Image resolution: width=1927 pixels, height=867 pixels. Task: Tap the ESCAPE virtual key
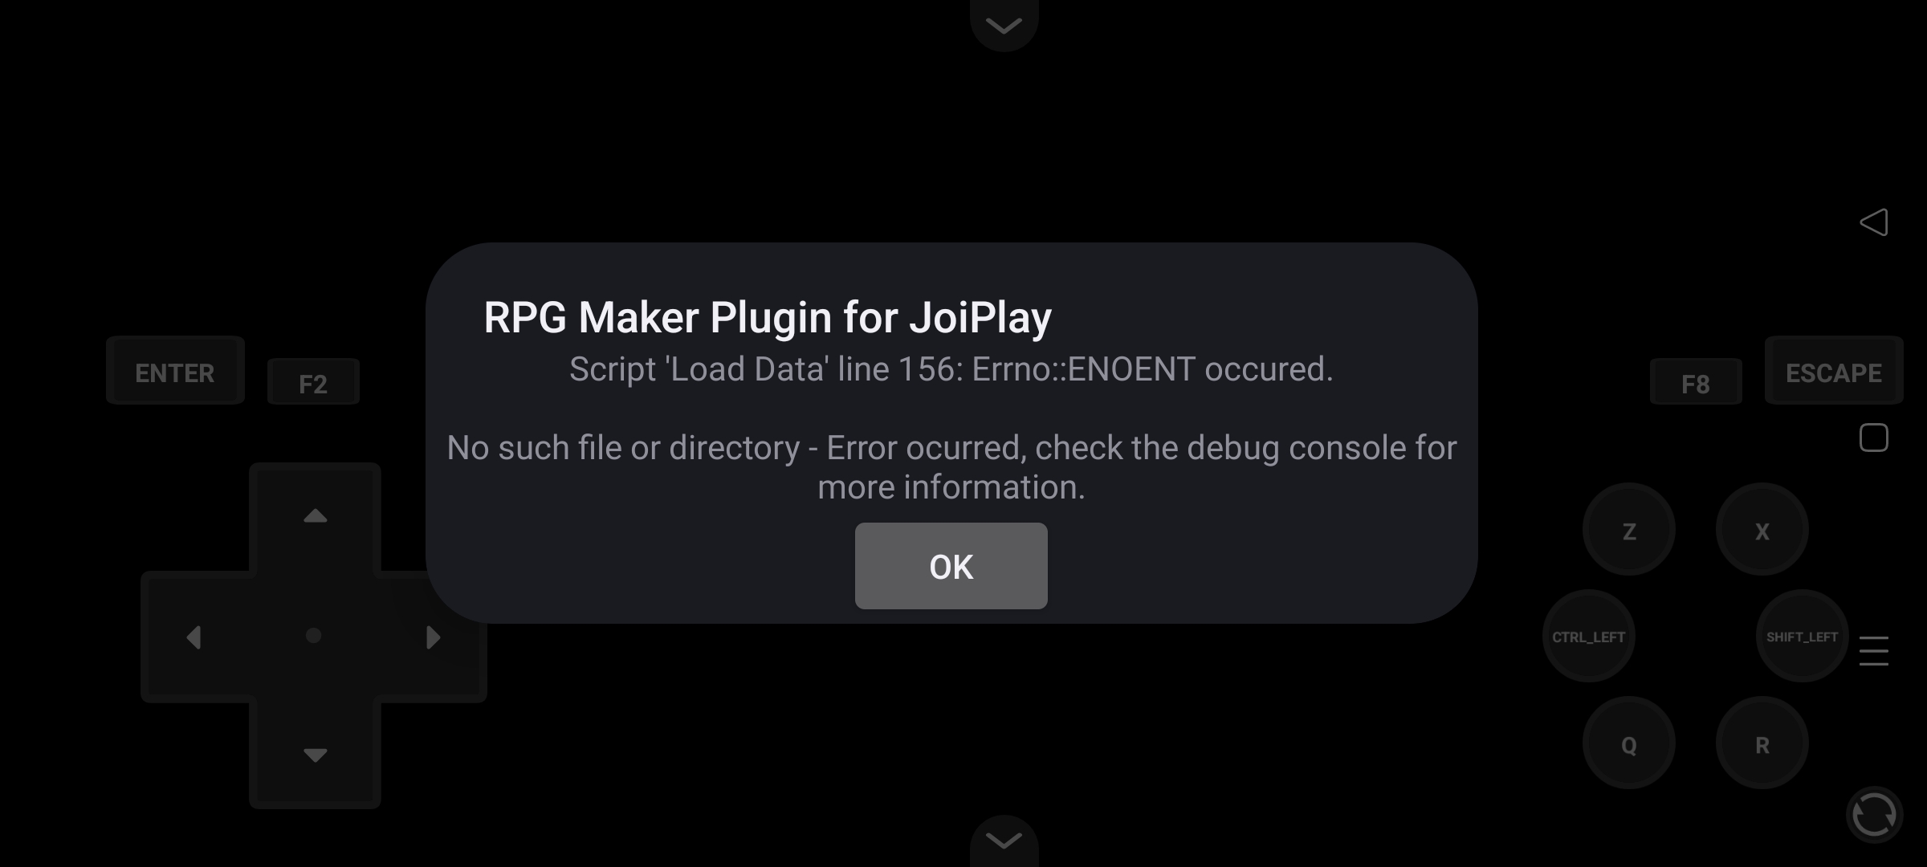[x=1833, y=371]
